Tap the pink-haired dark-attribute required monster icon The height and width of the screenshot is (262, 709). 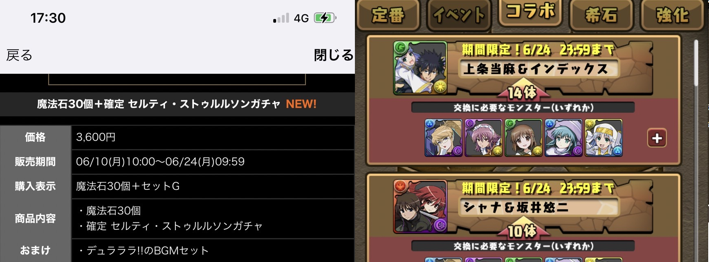(x=483, y=138)
